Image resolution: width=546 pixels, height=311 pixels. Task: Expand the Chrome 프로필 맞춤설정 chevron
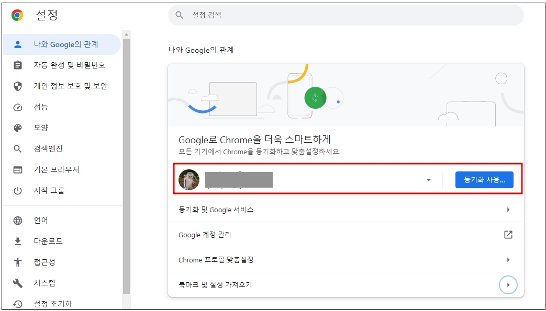click(508, 259)
